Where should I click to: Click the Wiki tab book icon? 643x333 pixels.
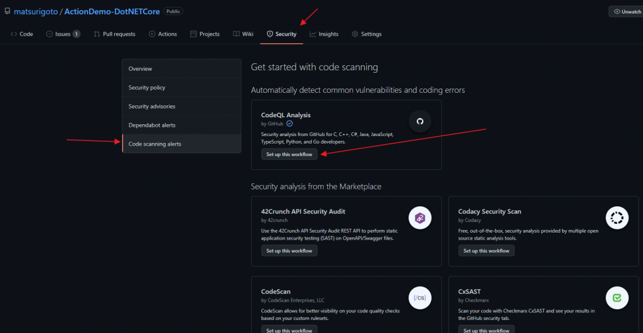236,34
